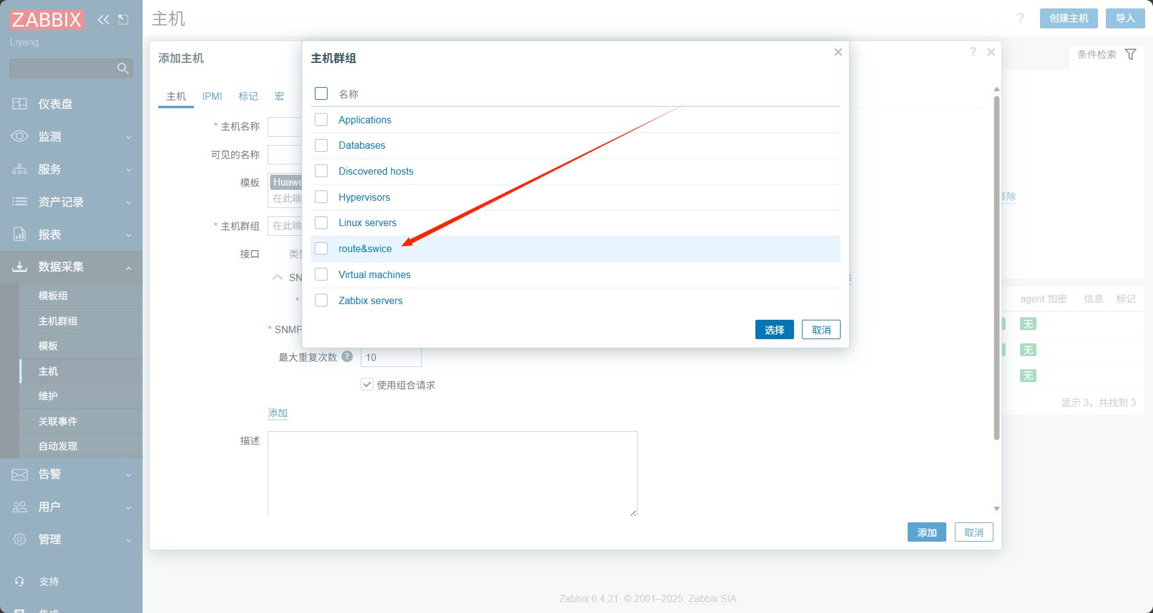This screenshot has width=1153, height=613.
Task: Collapse the 数据采集 menu arrow
Action: (x=129, y=267)
